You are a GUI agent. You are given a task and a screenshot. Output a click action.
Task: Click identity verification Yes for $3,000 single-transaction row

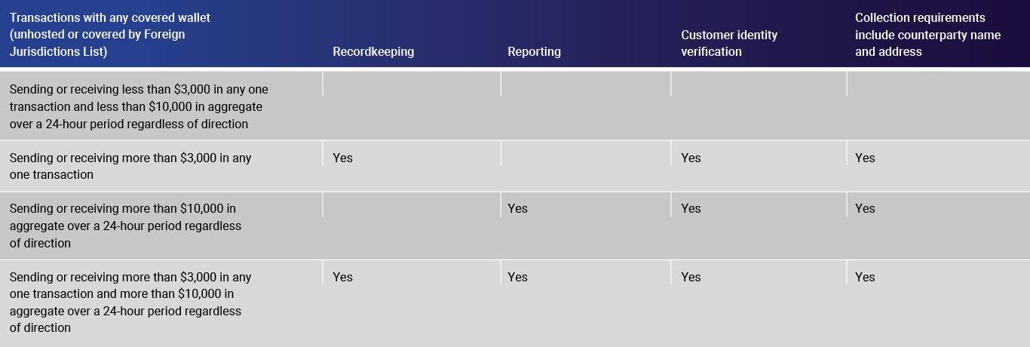691,158
